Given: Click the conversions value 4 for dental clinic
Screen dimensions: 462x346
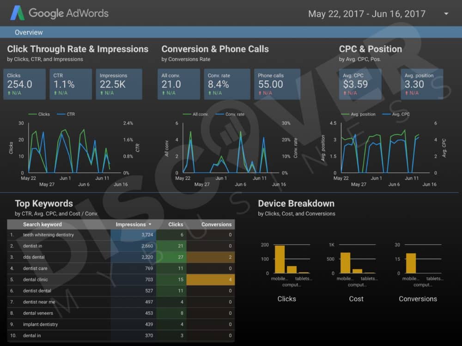Looking at the screenshot, I should (x=211, y=279).
